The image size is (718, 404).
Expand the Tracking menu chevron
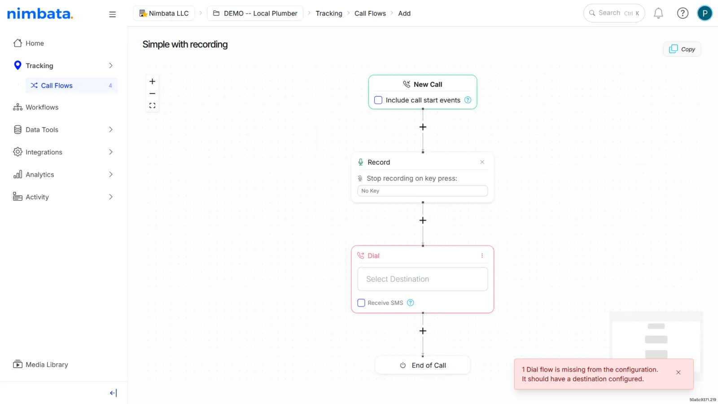(x=110, y=66)
